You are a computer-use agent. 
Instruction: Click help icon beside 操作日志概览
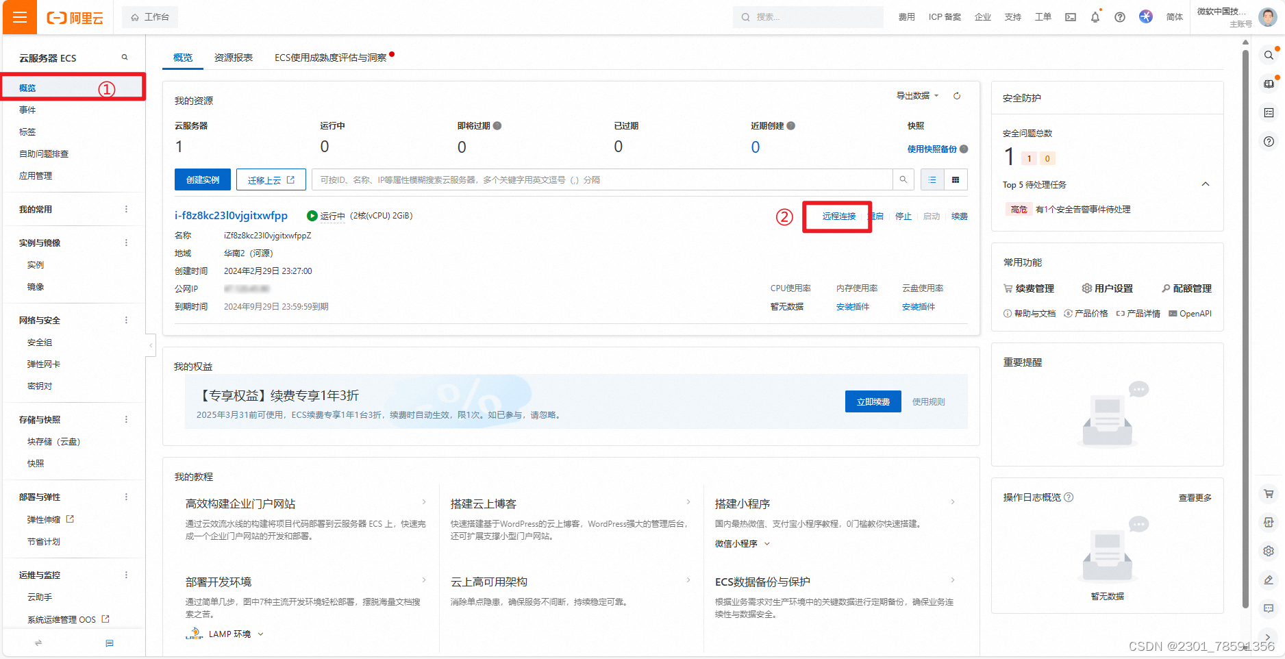(1069, 497)
